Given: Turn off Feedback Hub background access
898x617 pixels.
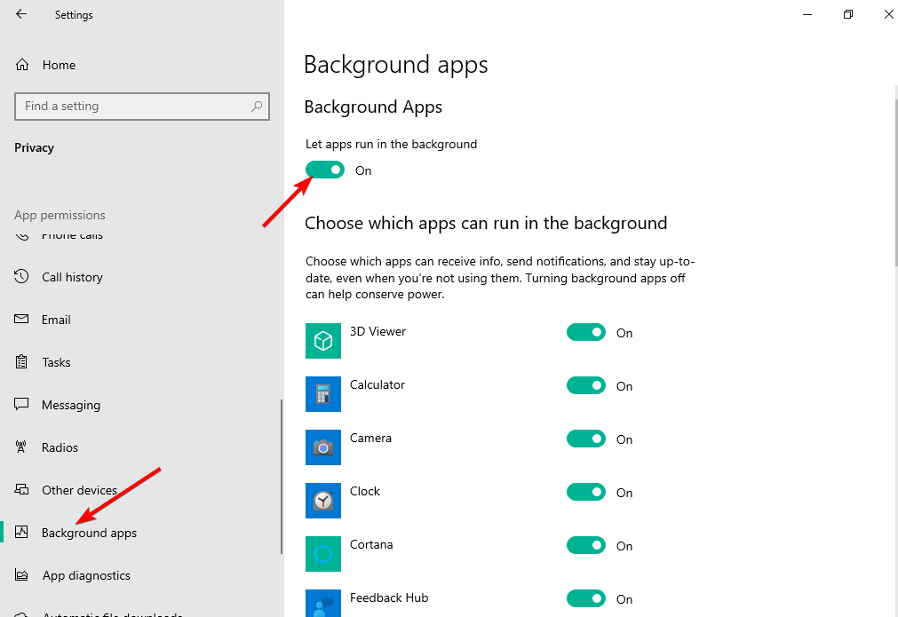Looking at the screenshot, I should 585,598.
